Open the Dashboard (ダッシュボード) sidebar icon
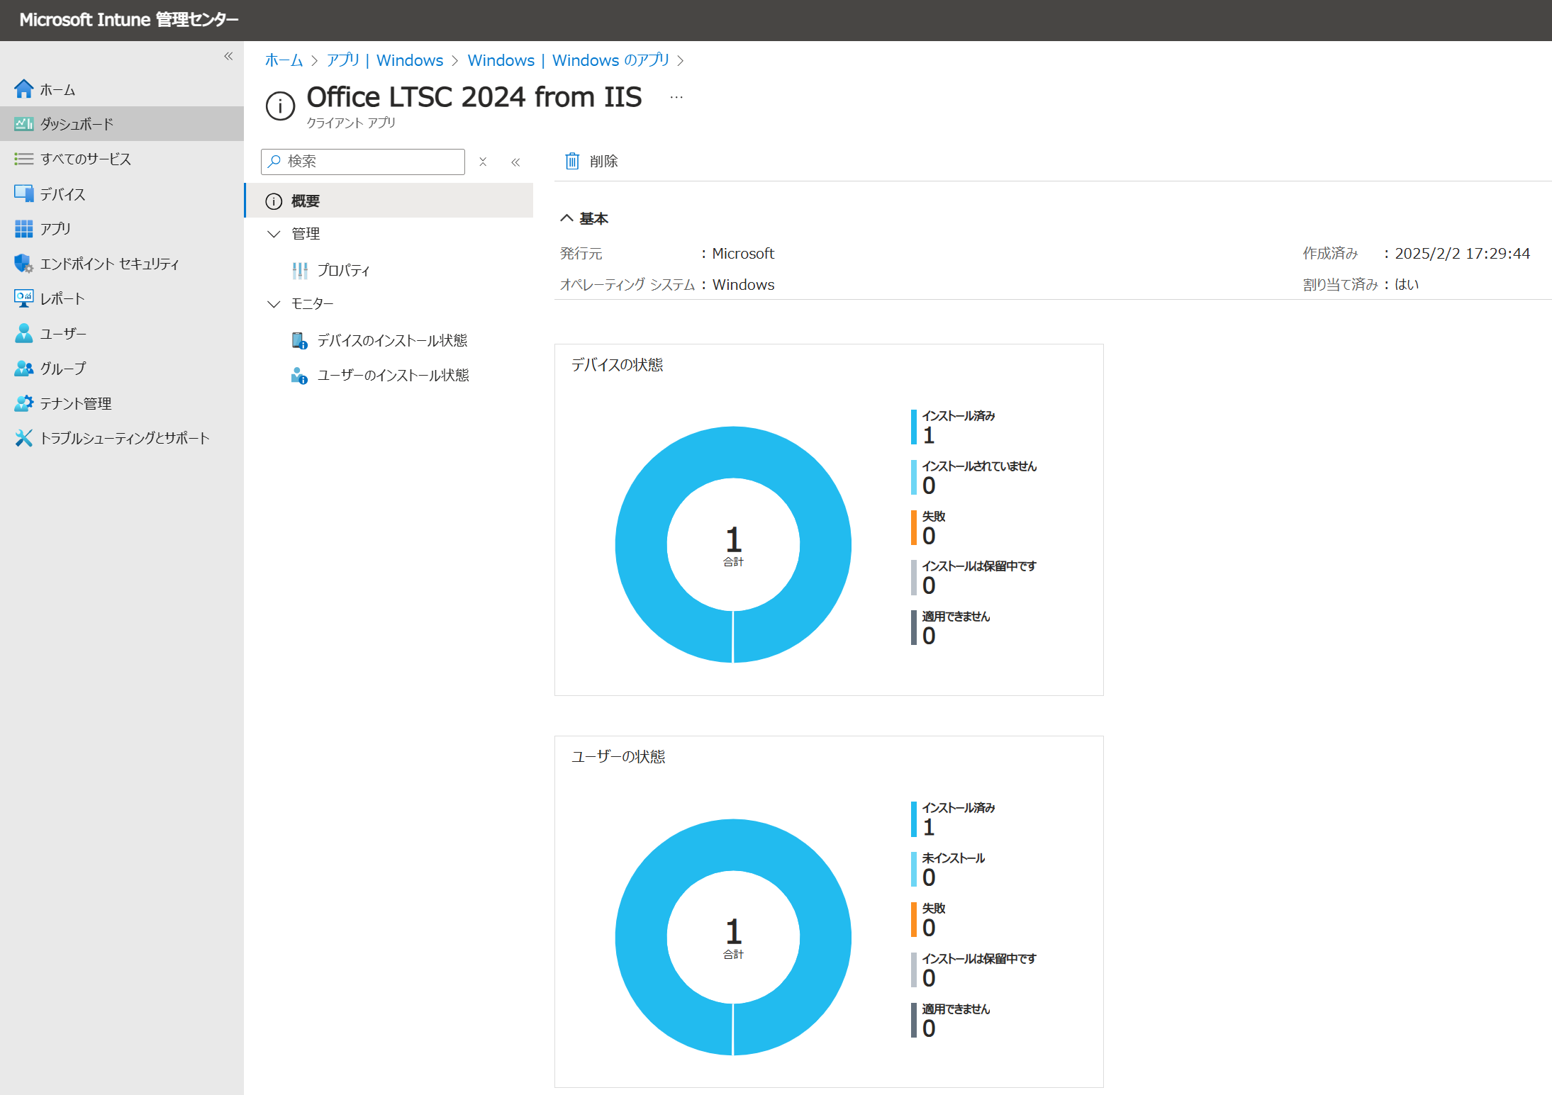1552x1095 pixels. pyautogui.click(x=23, y=124)
